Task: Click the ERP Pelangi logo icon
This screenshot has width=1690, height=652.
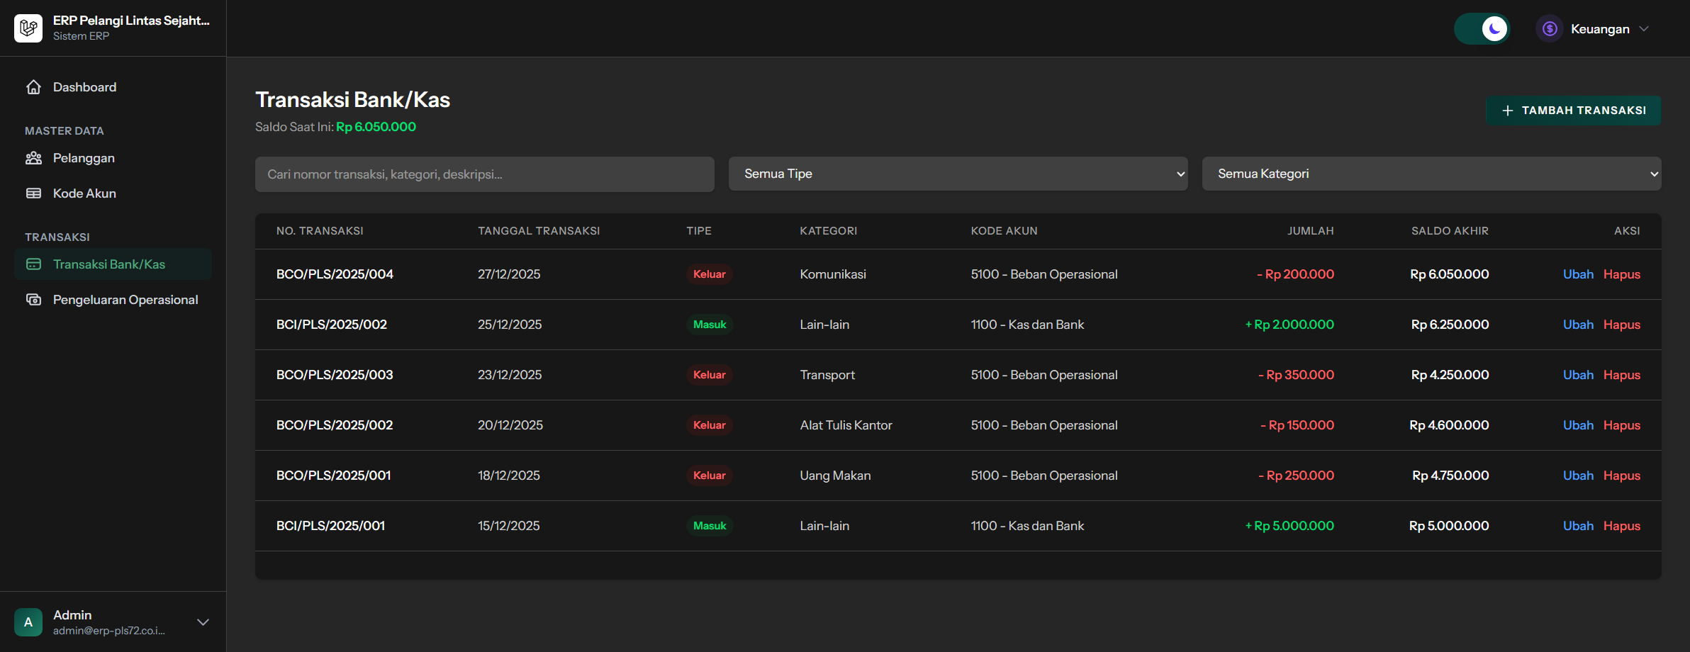Action: click(28, 28)
